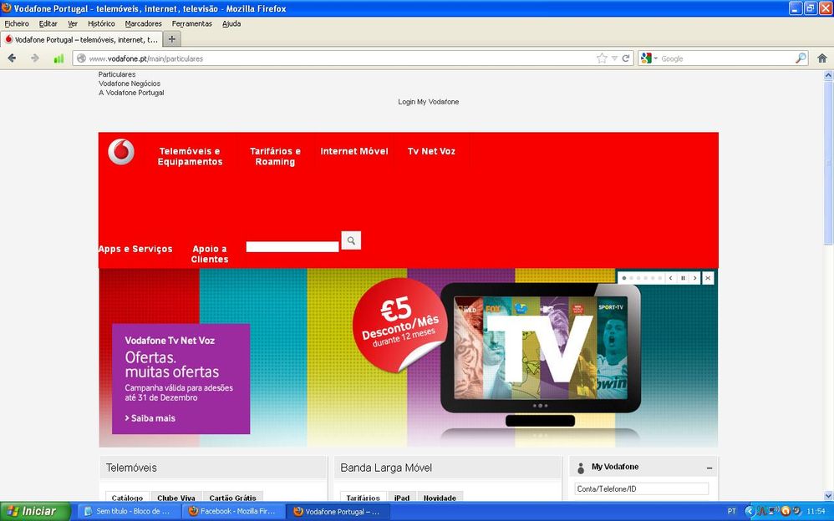
Task: Open Login My Vodafone
Action: 428,101
